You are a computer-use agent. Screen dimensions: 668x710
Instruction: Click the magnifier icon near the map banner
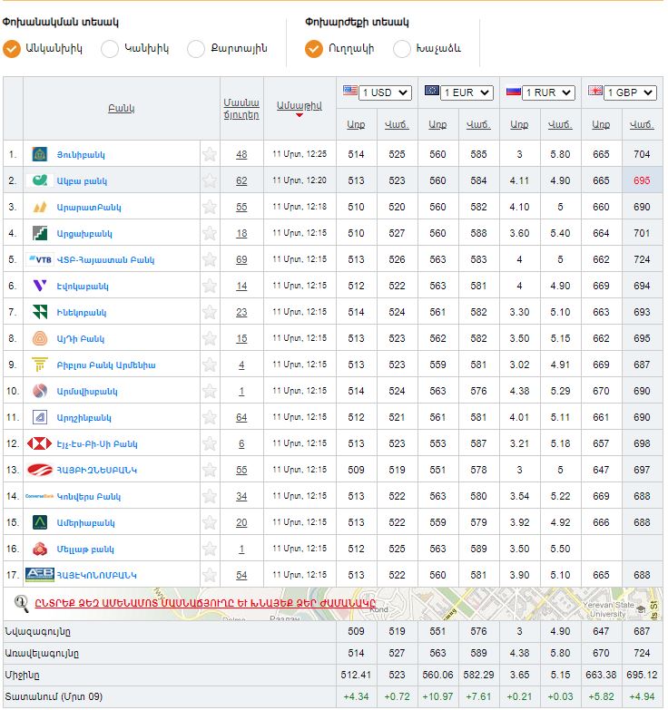(x=21, y=604)
